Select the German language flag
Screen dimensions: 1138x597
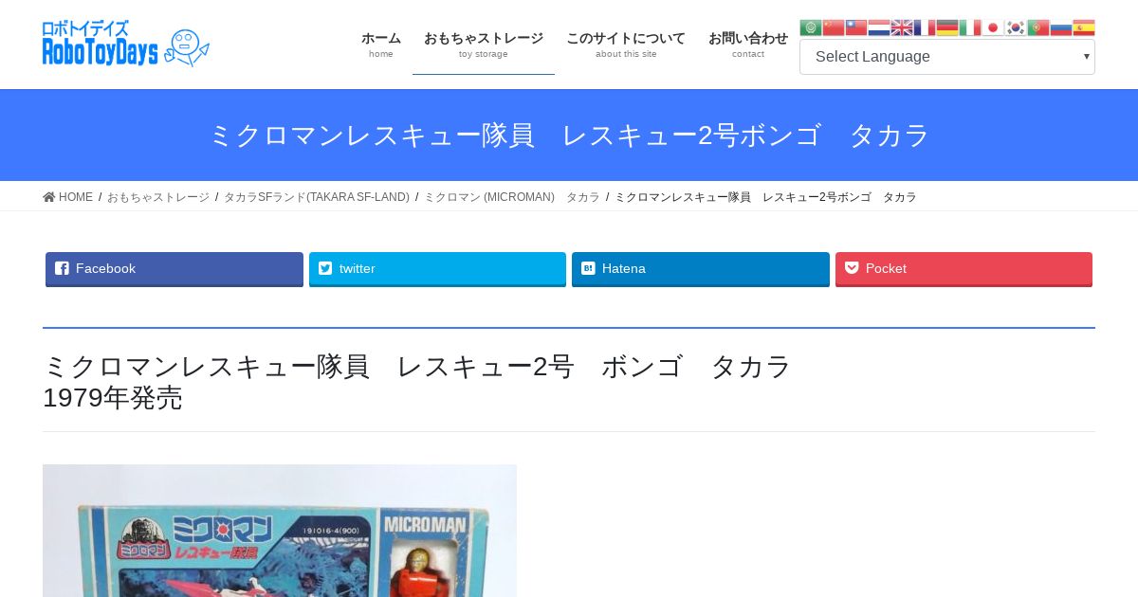(x=947, y=27)
